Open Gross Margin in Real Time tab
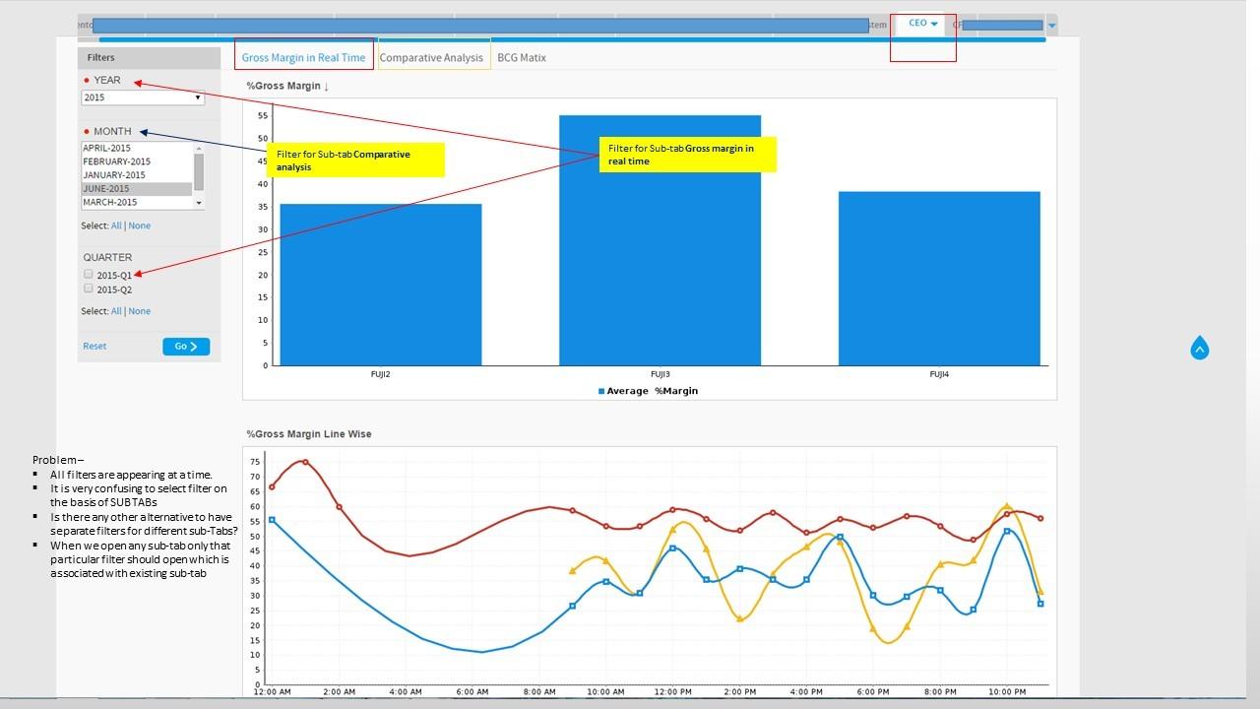The image size is (1260, 709). [x=303, y=57]
